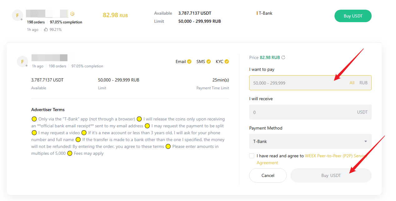Click the RUB label in the payment field
The width and height of the screenshot is (396, 201).
pyautogui.click(x=364, y=83)
